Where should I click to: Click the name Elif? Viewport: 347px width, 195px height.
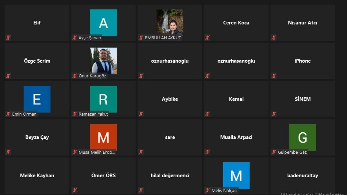pos(37,23)
